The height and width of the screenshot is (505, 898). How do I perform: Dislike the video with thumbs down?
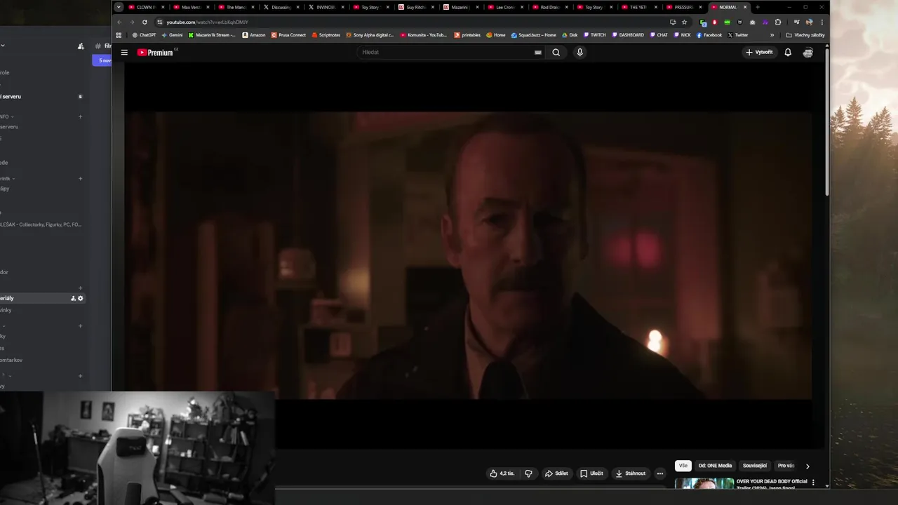pos(528,473)
